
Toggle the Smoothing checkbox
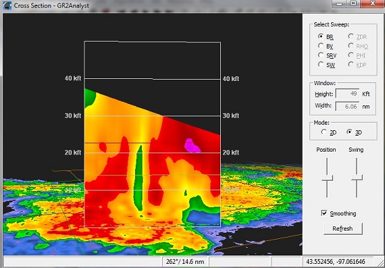tap(324, 213)
